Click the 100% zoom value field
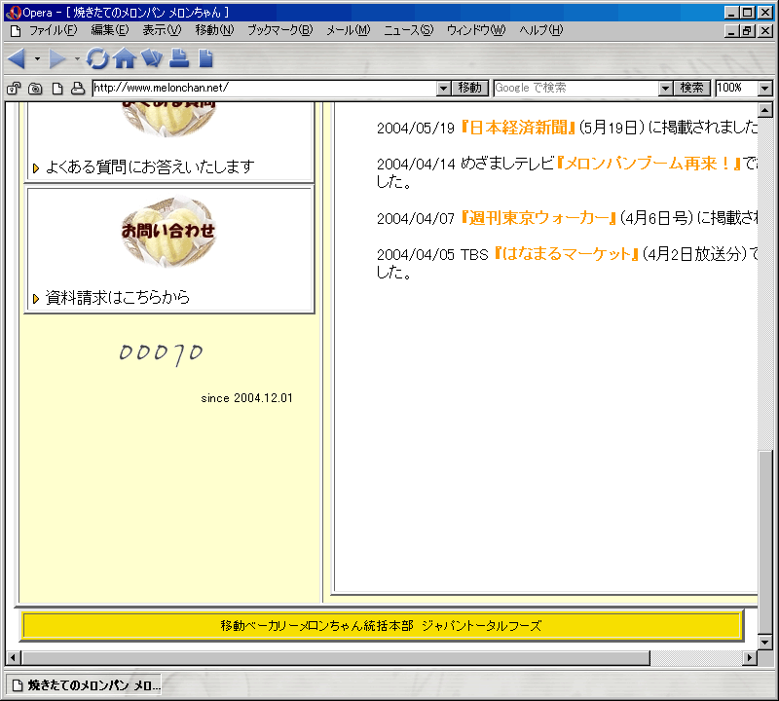The width and height of the screenshot is (779, 701). [x=737, y=89]
